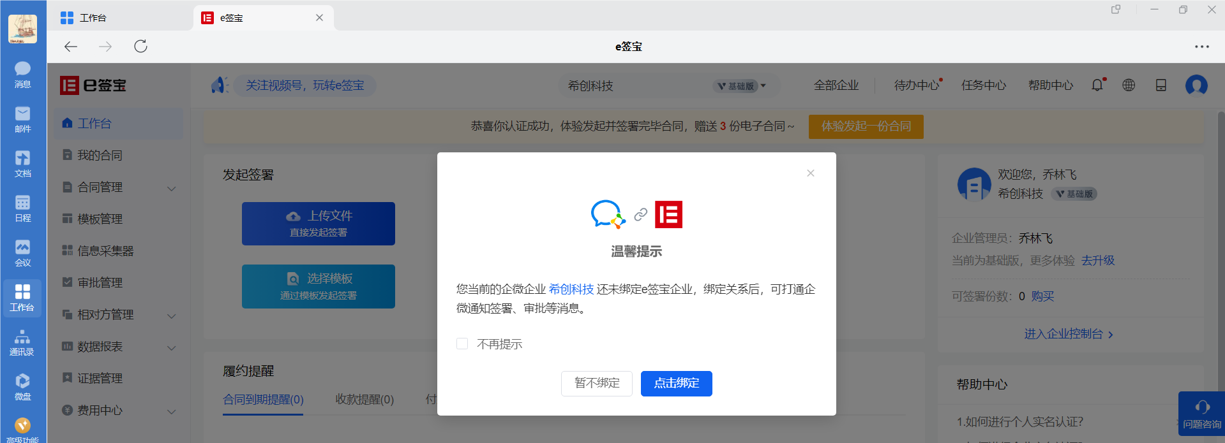Click the 基础版 badge in the welcome card
The width and height of the screenshot is (1225, 443).
[1076, 194]
